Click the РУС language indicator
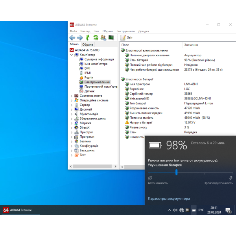 (x=201, y=210)
